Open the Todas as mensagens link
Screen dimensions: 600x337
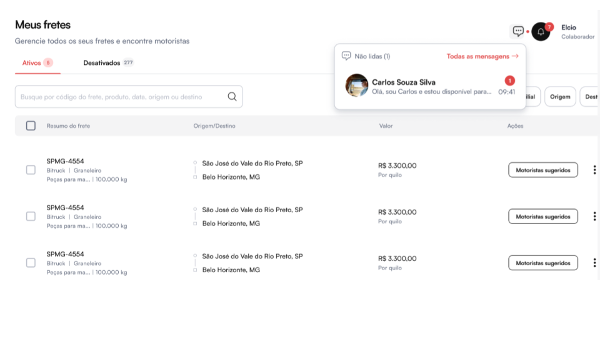482,56
